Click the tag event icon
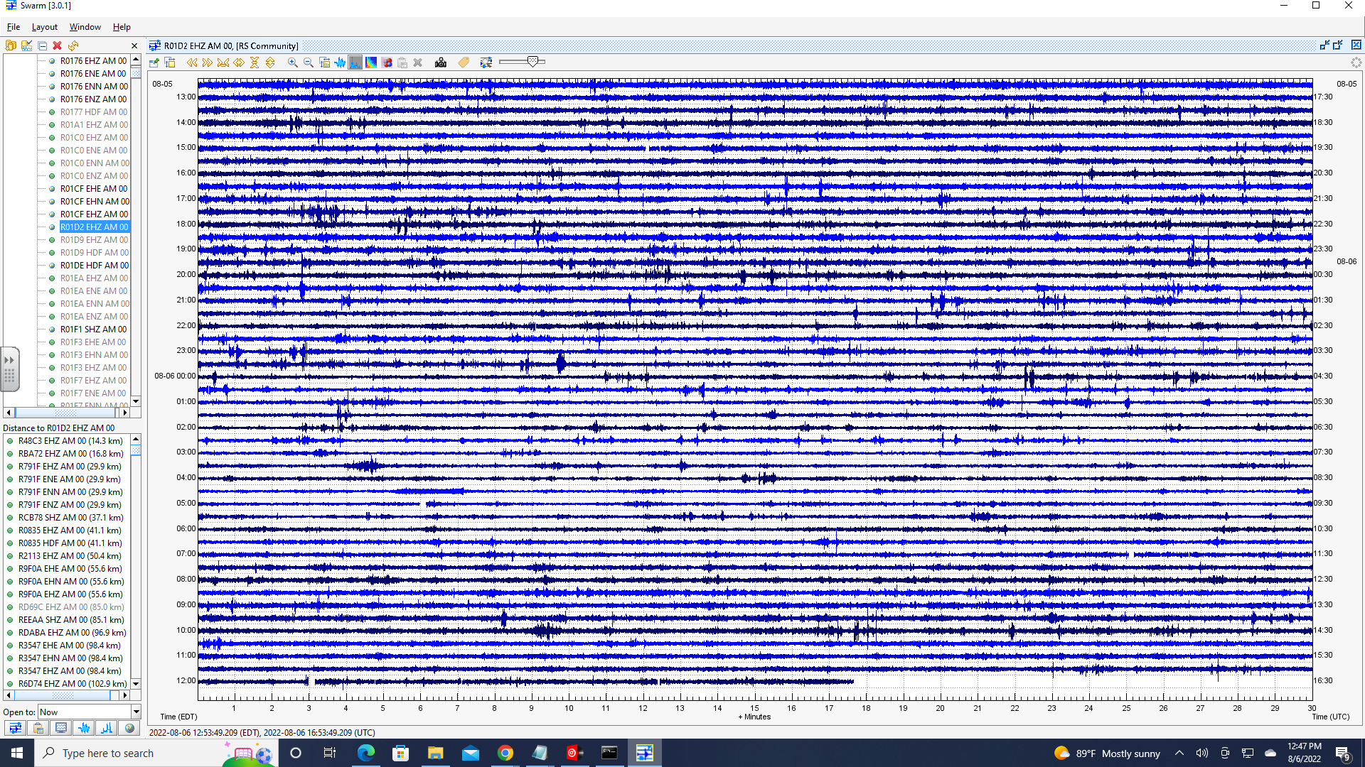Viewport: 1365px width, 767px height. (464, 62)
